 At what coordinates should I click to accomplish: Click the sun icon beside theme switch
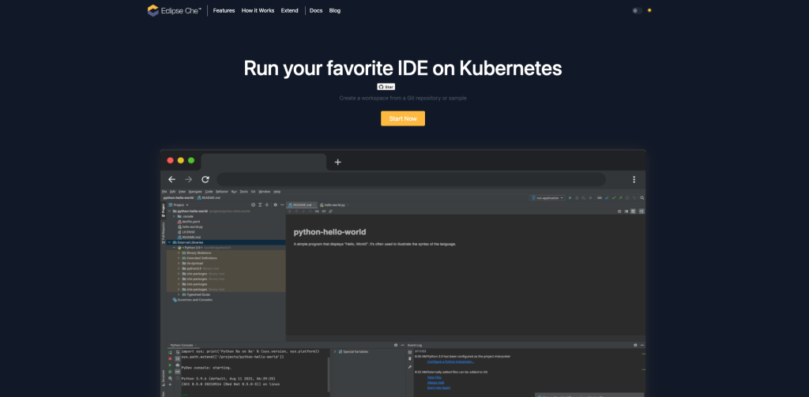tap(649, 10)
